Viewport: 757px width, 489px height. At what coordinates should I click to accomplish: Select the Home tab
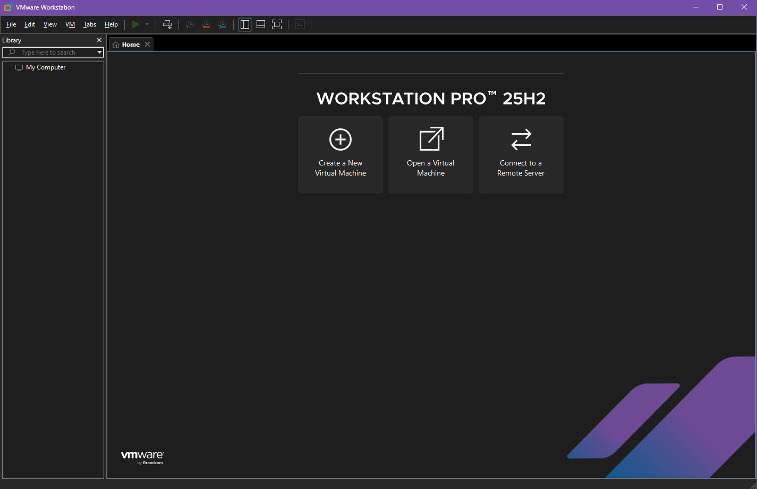126,45
